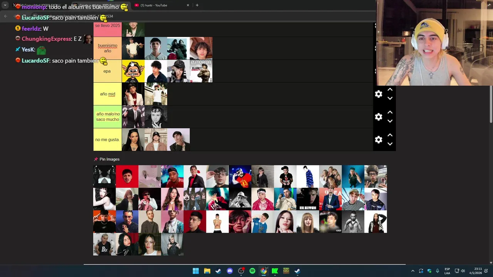Move 'año malo/no saco mucho' row down
493x277 pixels.
(390, 121)
